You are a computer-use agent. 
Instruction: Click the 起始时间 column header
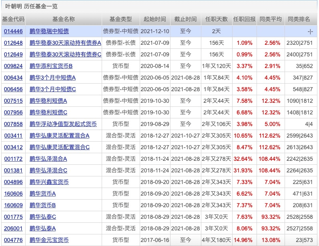(154, 19)
